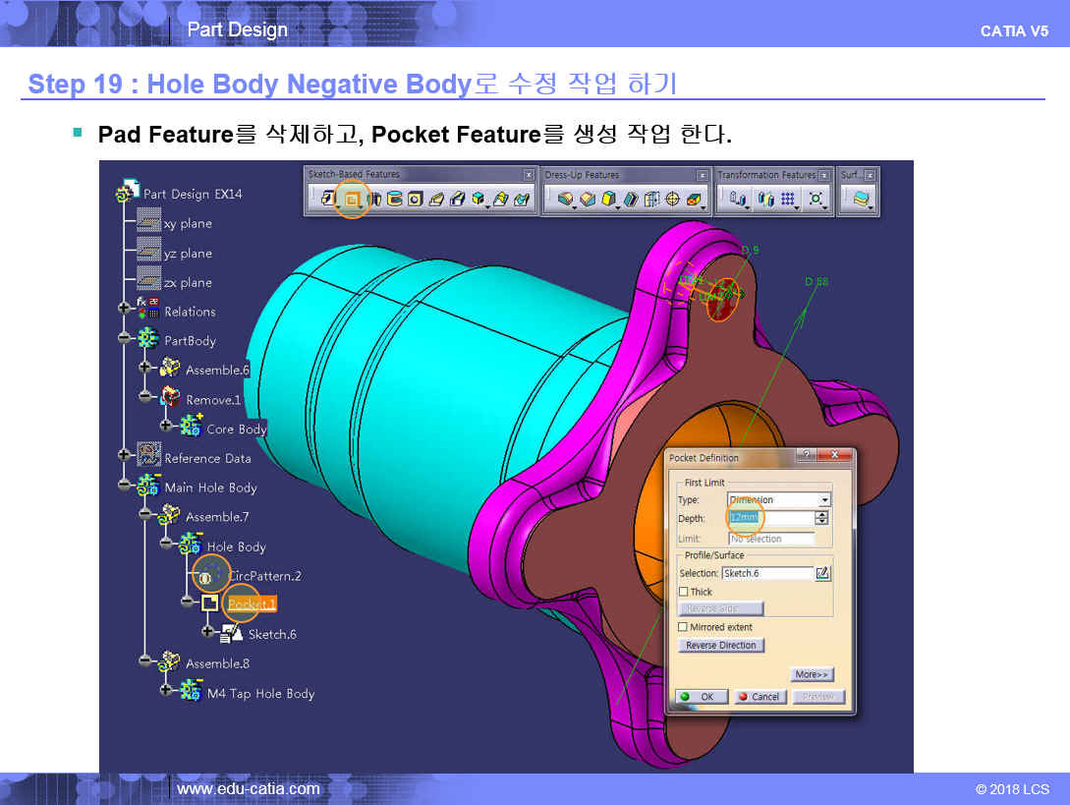This screenshot has width=1070, height=805.
Task: Collapse the PartBody tree node
Action: pyautogui.click(x=125, y=338)
